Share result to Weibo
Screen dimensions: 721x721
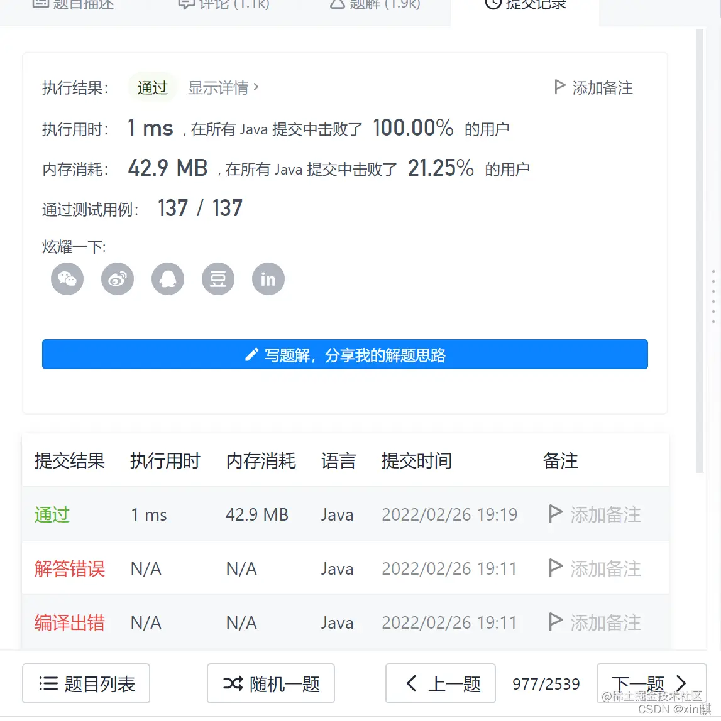[x=117, y=279]
